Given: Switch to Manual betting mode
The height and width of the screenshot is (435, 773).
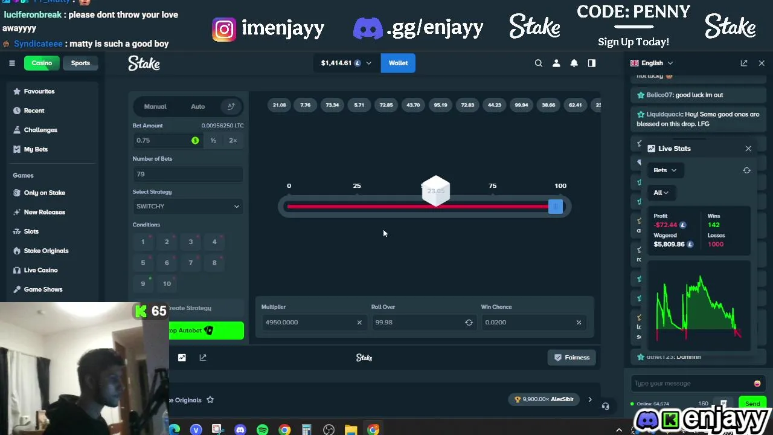Looking at the screenshot, I should click(x=155, y=106).
